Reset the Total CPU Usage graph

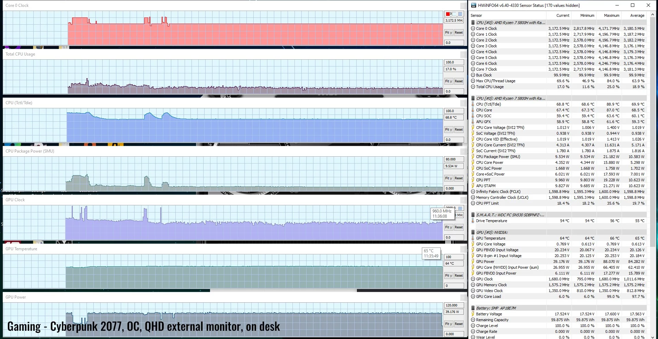coord(459,81)
